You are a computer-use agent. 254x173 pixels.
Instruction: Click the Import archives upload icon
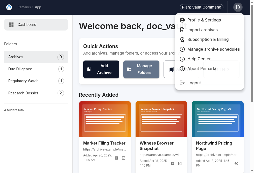[182, 30]
